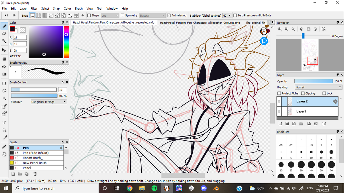Select the Eyedropper tool
The image size is (344, 193).
pyautogui.click(x=4, y=147)
